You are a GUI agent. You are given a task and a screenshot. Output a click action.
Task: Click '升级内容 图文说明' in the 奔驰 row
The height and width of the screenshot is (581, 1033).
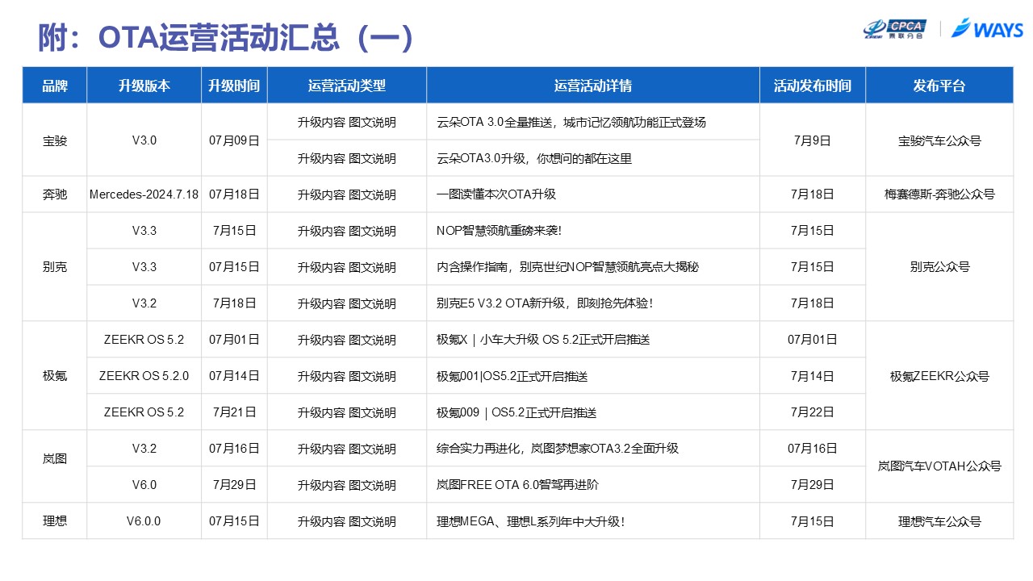pos(347,194)
